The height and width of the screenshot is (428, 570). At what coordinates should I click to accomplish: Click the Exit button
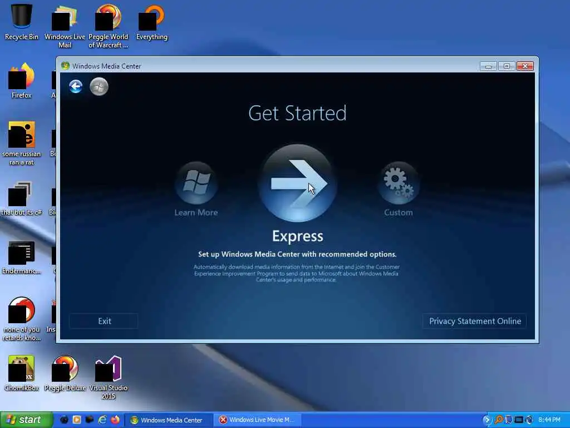[104, 321]
